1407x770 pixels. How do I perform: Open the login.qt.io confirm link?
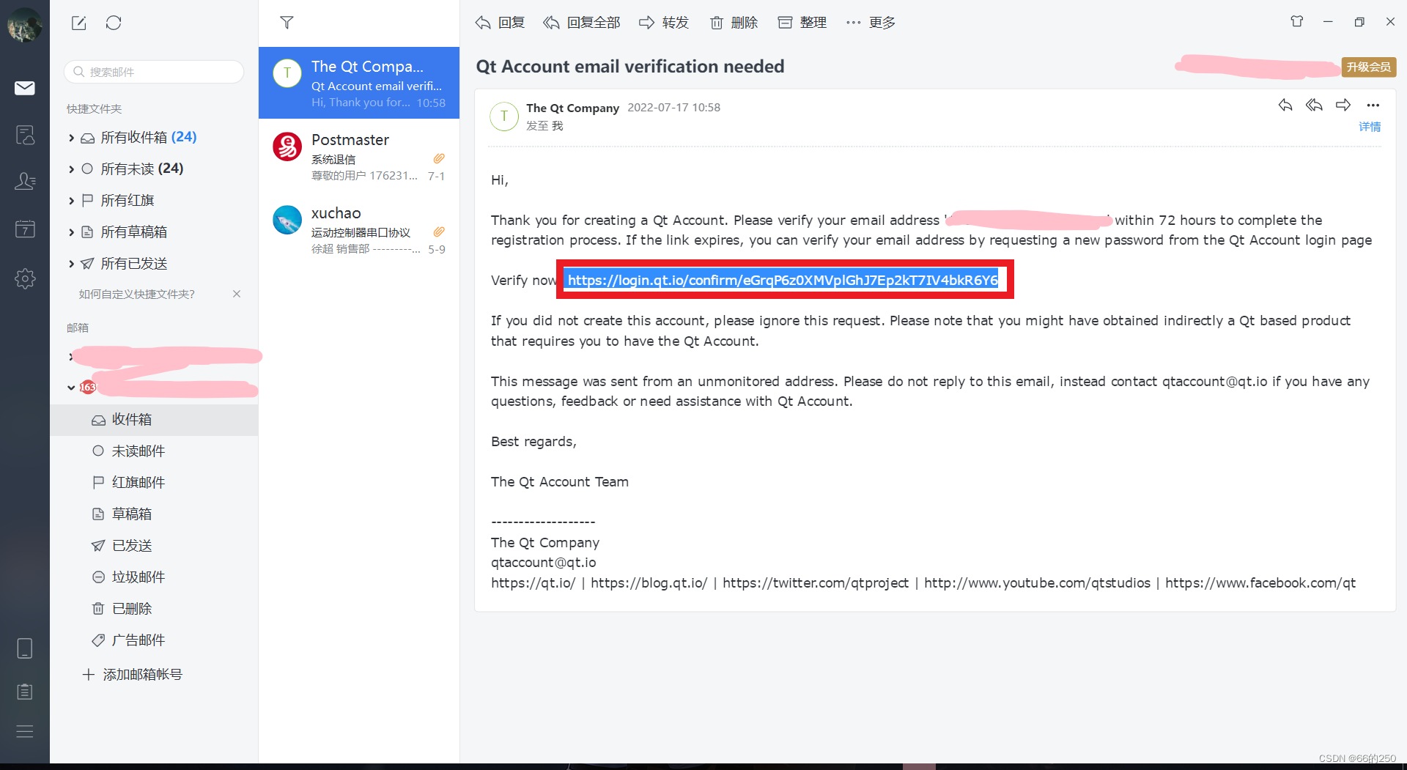click(x=783, y=280)
